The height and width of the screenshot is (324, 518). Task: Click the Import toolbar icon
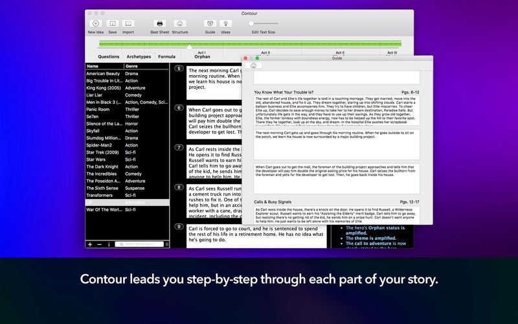point(128,23)
